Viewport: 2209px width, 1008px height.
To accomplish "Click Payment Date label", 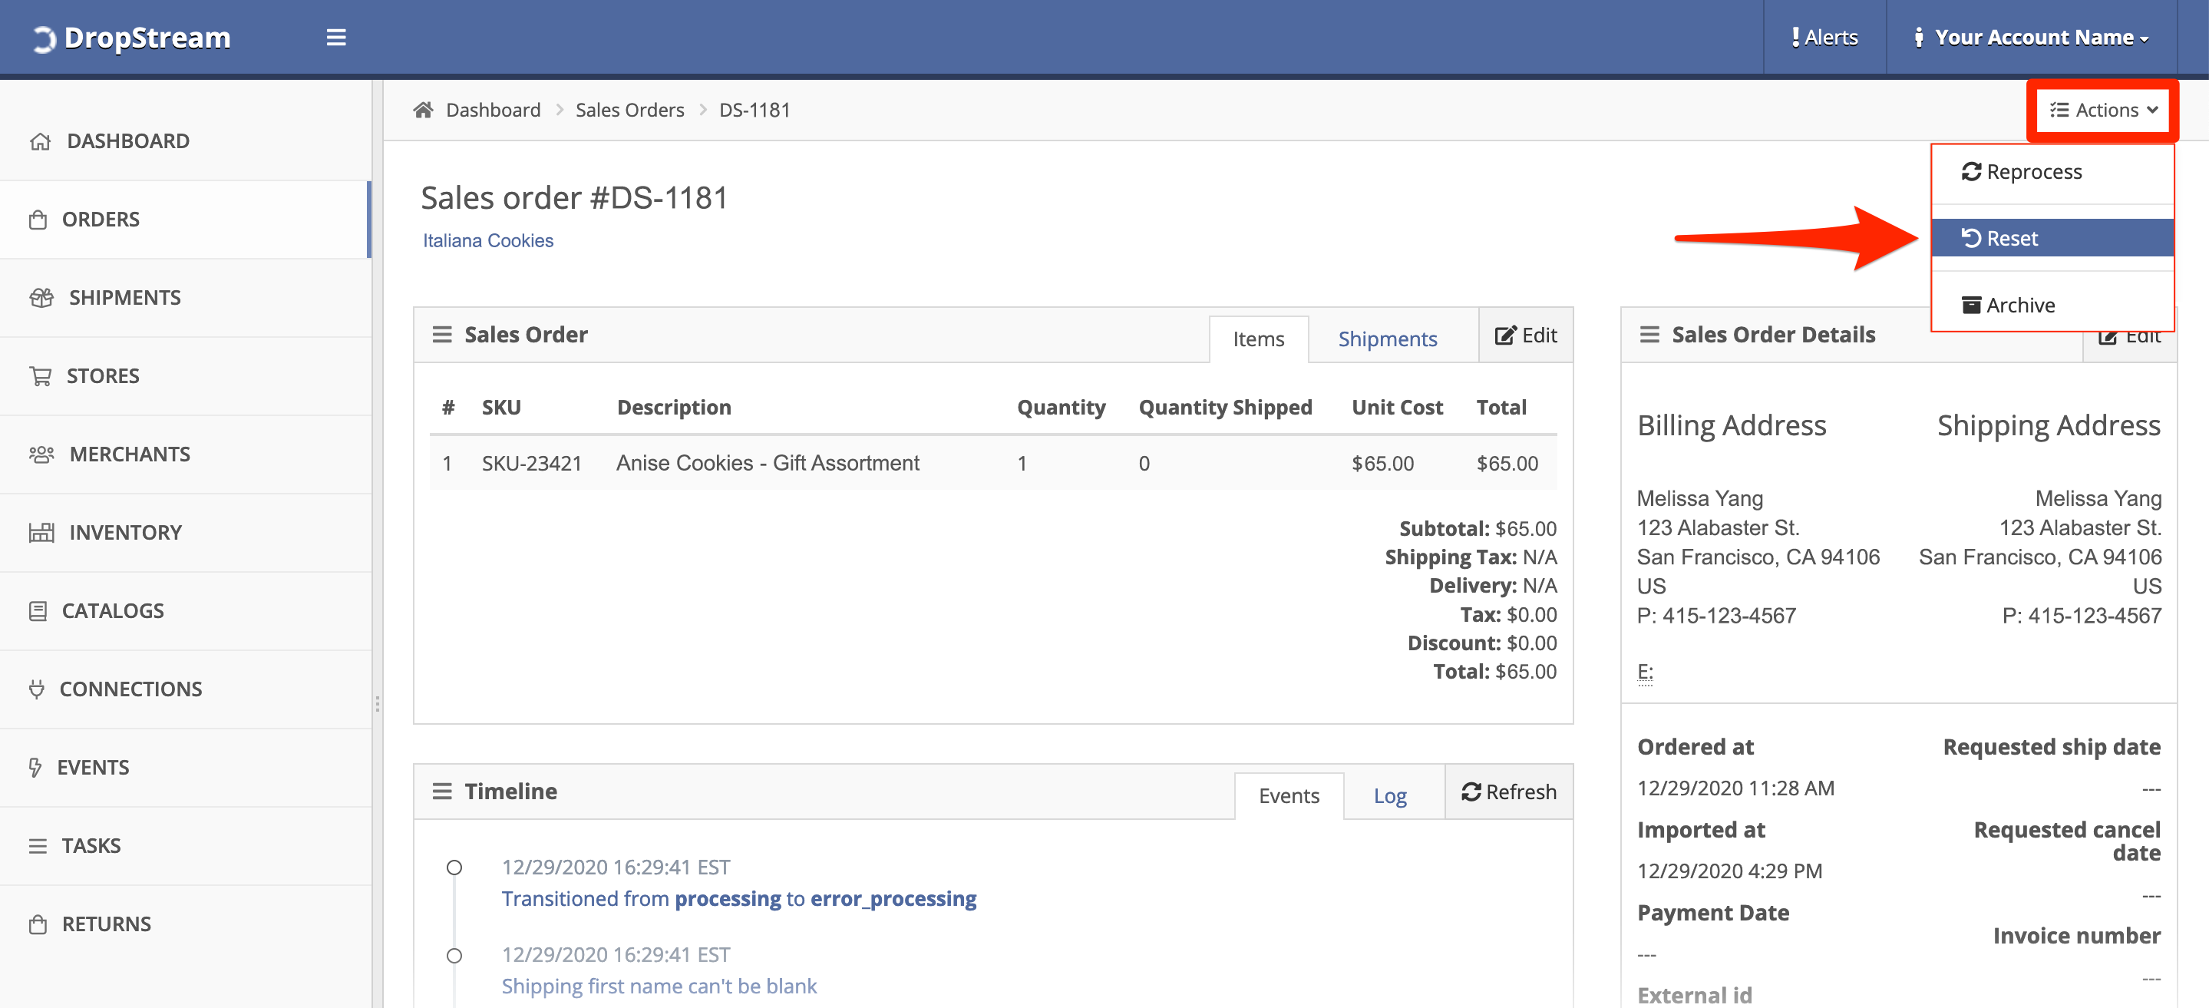I will coord(1712,913).
